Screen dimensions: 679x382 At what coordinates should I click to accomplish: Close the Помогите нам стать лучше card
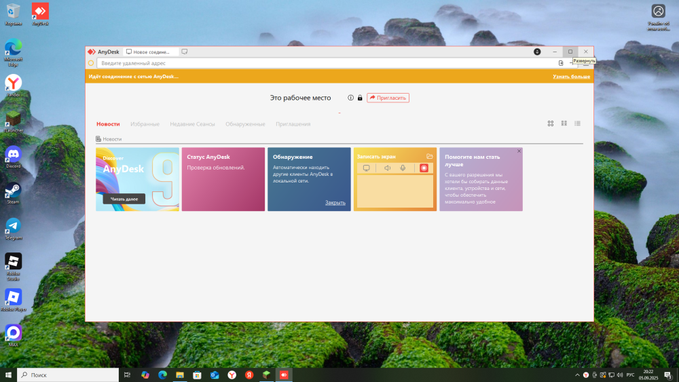[519, 151]
